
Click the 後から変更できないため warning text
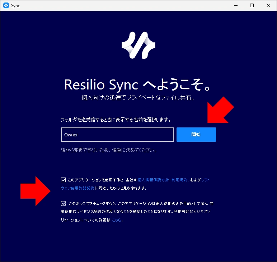(x=109, y=150)
